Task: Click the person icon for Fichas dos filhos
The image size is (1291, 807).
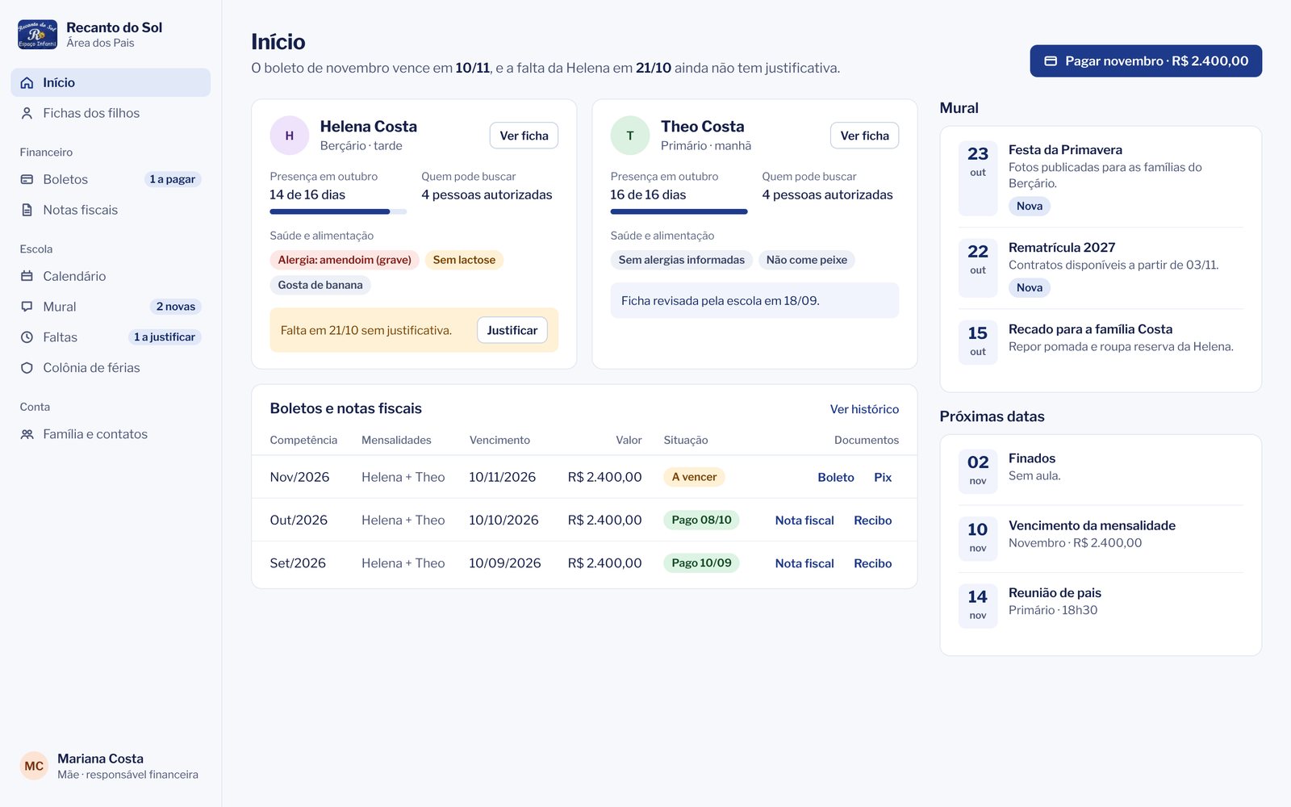Action: pos(27,113)
